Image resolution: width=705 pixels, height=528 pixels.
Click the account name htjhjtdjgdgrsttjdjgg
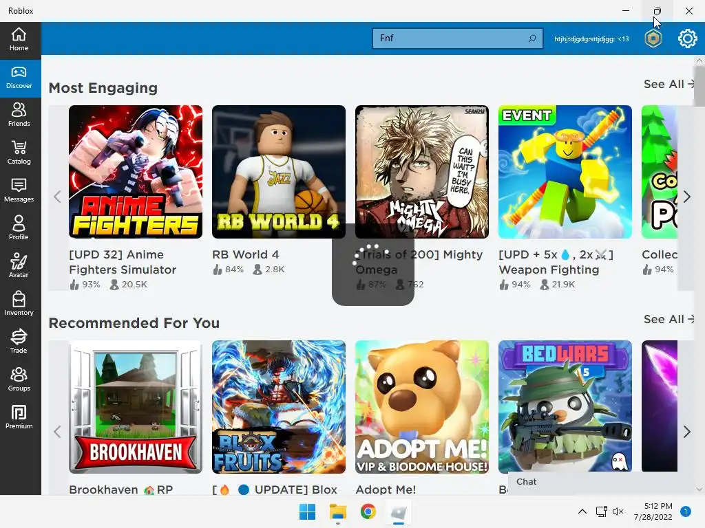[x=591, y=39]
